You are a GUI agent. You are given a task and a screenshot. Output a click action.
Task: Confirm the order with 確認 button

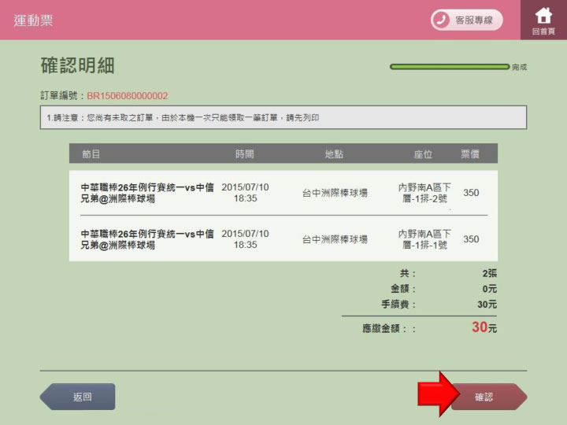coord(488,397)
